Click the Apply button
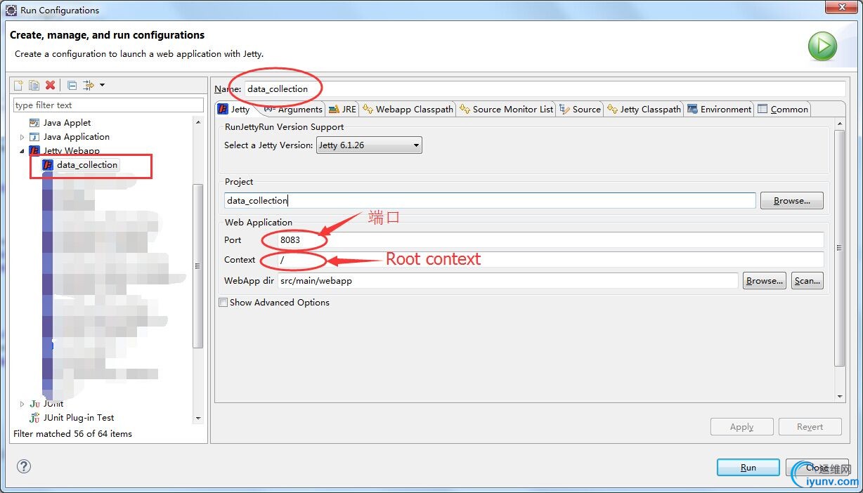863x493 pixels. (x=741, y=427)
